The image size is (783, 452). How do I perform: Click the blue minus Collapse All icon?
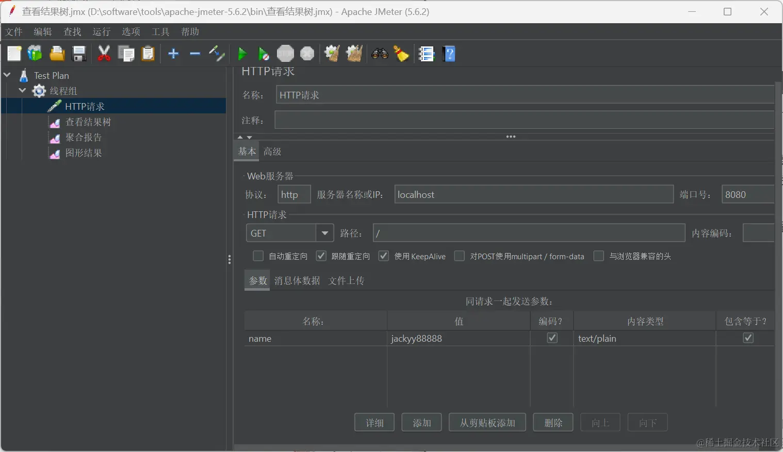[x=195, y=54]
